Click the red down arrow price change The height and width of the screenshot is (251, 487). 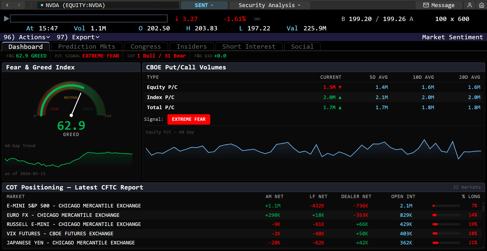(x=177, y=19)
